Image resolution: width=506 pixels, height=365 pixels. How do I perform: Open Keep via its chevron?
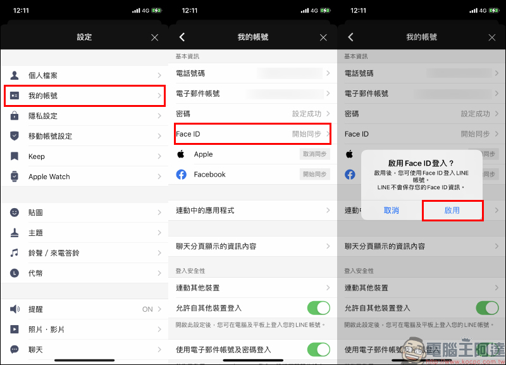pyautogui.click(x=159, y=156)
